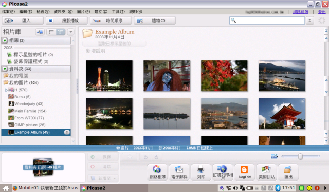Open the 資料夾 menu
The height and width of the screenshot is (192, 329).
pos(63,12)
